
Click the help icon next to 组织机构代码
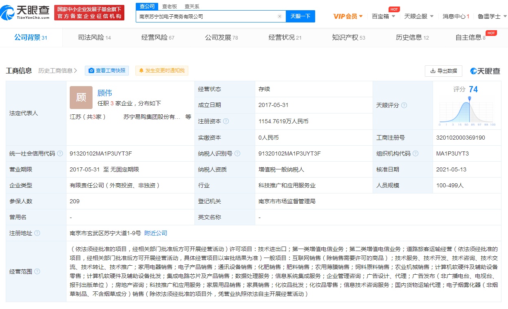click(415, 153)
